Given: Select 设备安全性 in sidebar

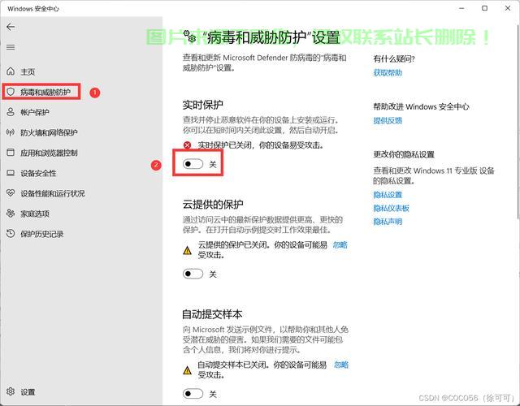Looking at the screenshot, I should 38,173.
